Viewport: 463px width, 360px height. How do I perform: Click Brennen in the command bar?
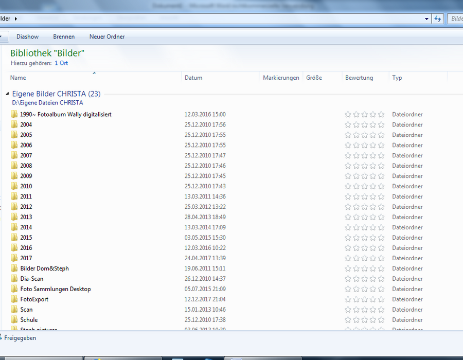pyautogui.click(x=64, y=37)
